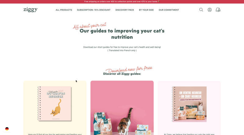Open Subscription: 15% Discount menu item

pyautogui.click(x=94, y=10)
